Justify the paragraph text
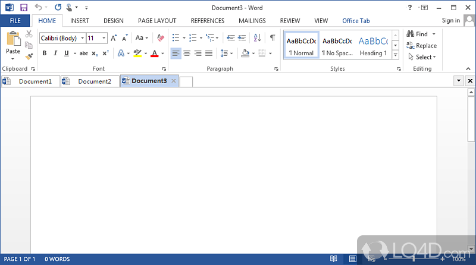Screen dimensions: 476x265 pyautogui.click(x=209, y=53)
